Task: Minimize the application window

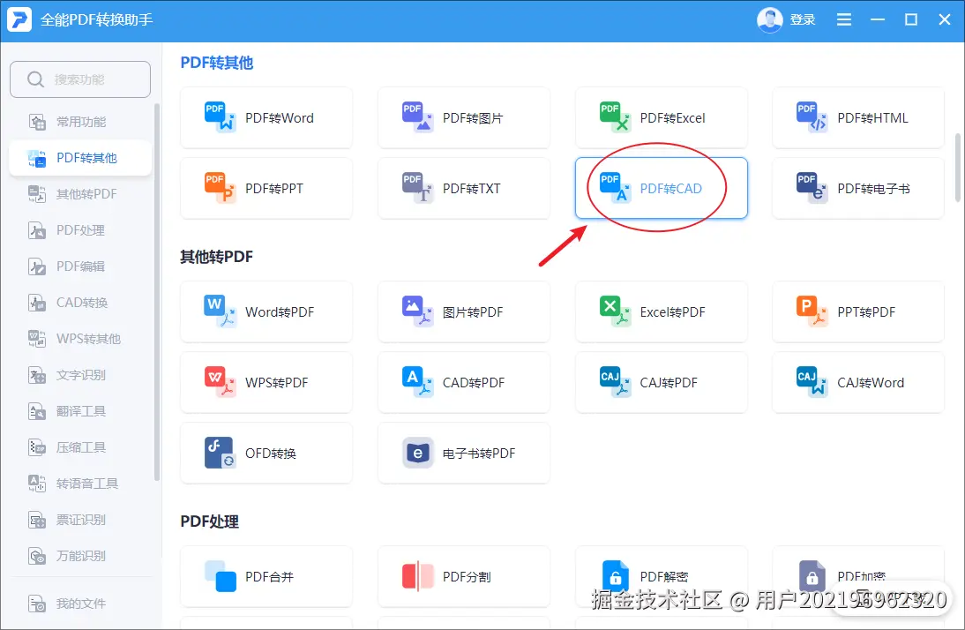Action: tap(878, 19)
